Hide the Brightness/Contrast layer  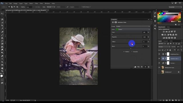coord(159,54)
